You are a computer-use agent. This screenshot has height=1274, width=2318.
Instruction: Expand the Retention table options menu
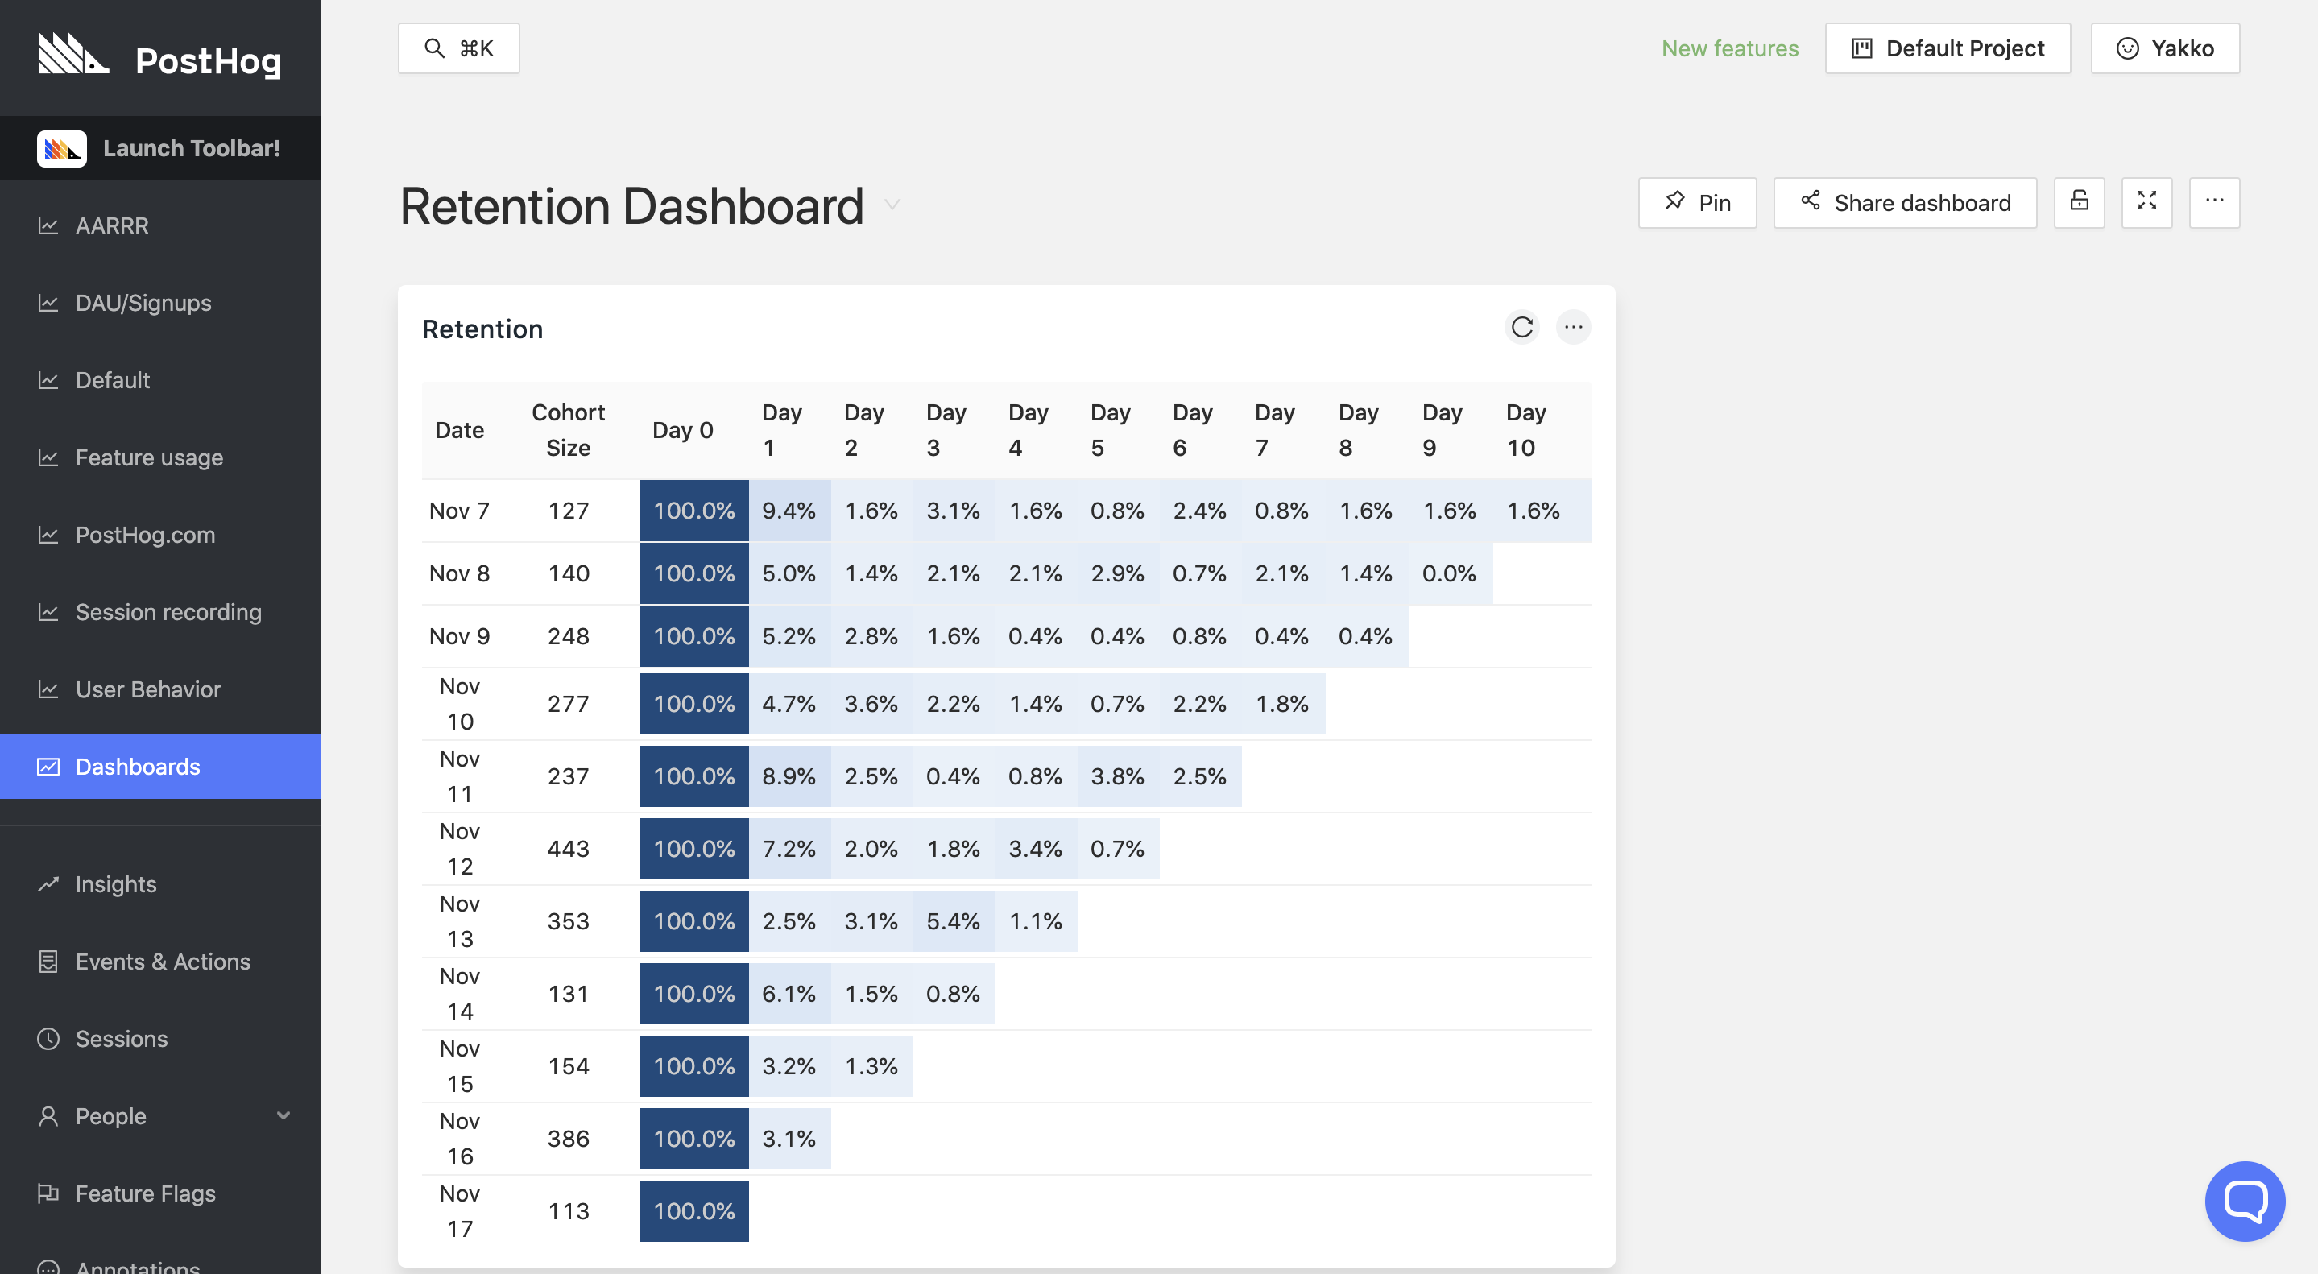point(1573,328)
